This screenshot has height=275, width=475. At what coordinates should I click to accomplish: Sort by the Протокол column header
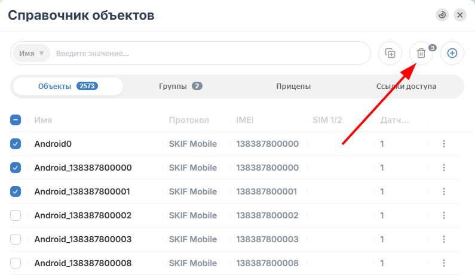point(189,120)
